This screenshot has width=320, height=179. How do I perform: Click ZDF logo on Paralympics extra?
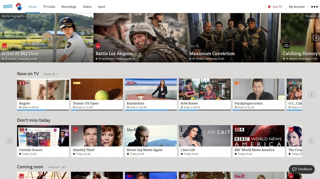click(x=237, y=83)
